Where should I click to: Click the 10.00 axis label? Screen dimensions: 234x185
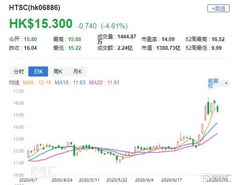point(19,175)
